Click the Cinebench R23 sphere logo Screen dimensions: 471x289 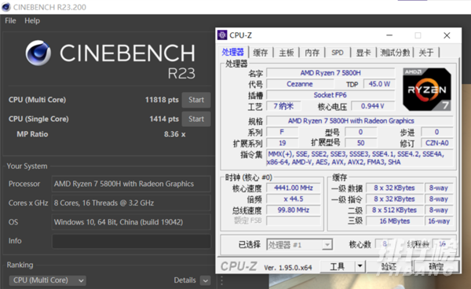(x=38, y=53)
